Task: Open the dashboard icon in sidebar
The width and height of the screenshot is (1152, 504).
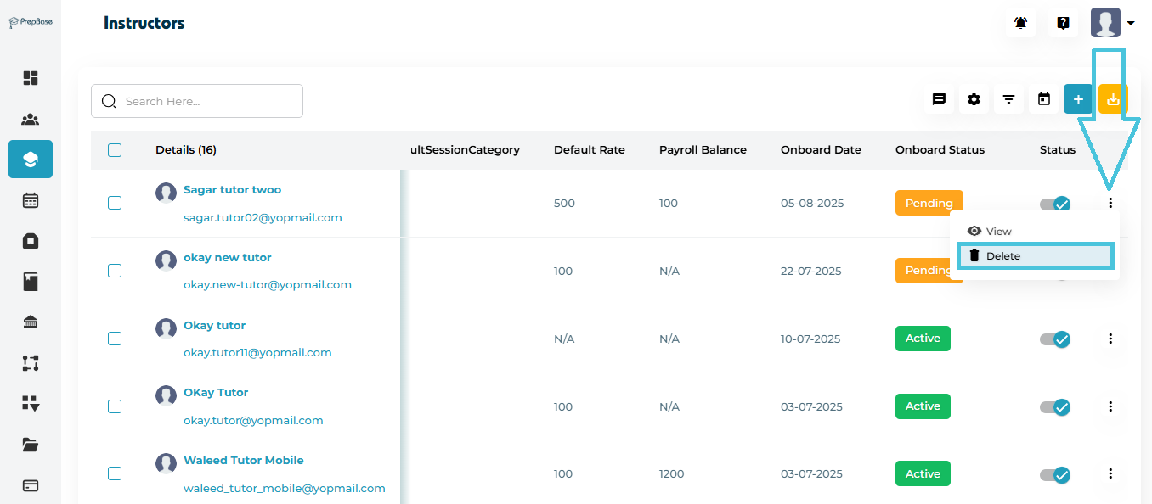Action: (31, 78)
